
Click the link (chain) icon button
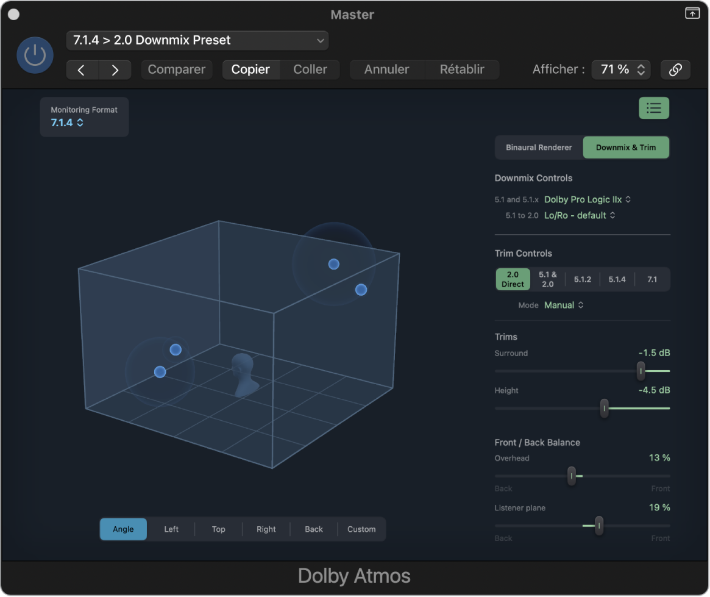(x=675, y=70)
